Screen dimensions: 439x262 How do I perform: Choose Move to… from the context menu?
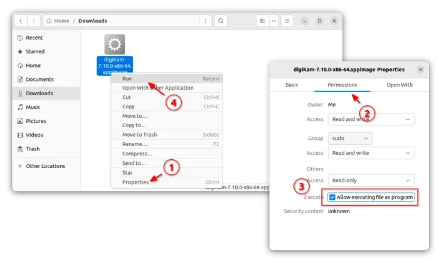[x=167, y=116]
